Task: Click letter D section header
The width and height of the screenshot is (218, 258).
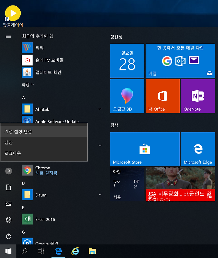Action: pyautogui.click(x=23, y=183)
